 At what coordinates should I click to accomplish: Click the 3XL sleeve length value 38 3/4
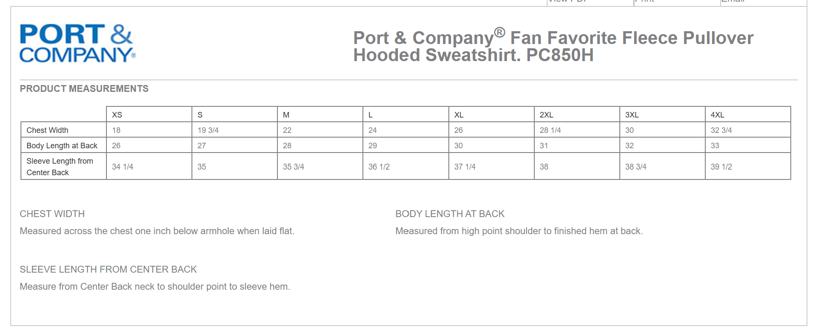(636, 167)
